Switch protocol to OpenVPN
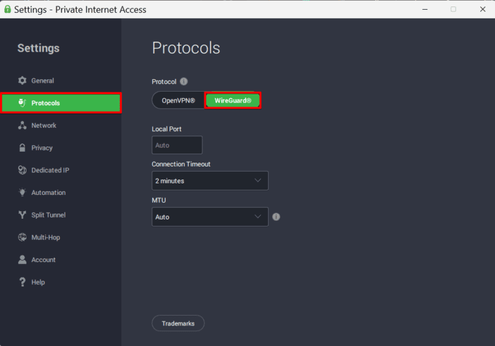Viewport: 495px width, 346px height. (x=179, y=101)
